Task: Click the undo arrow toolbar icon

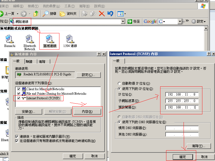Action: coord(110,13)
